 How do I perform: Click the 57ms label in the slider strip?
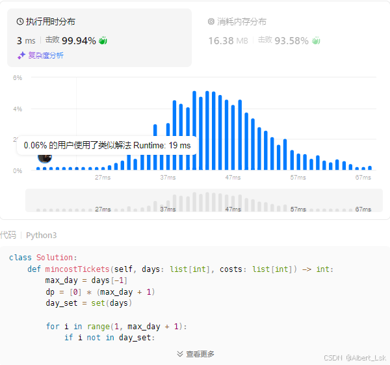click(298, 209)
